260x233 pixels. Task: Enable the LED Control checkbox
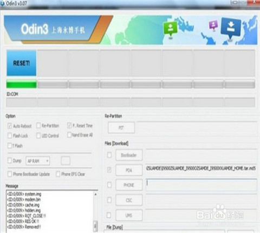(38, 135)
